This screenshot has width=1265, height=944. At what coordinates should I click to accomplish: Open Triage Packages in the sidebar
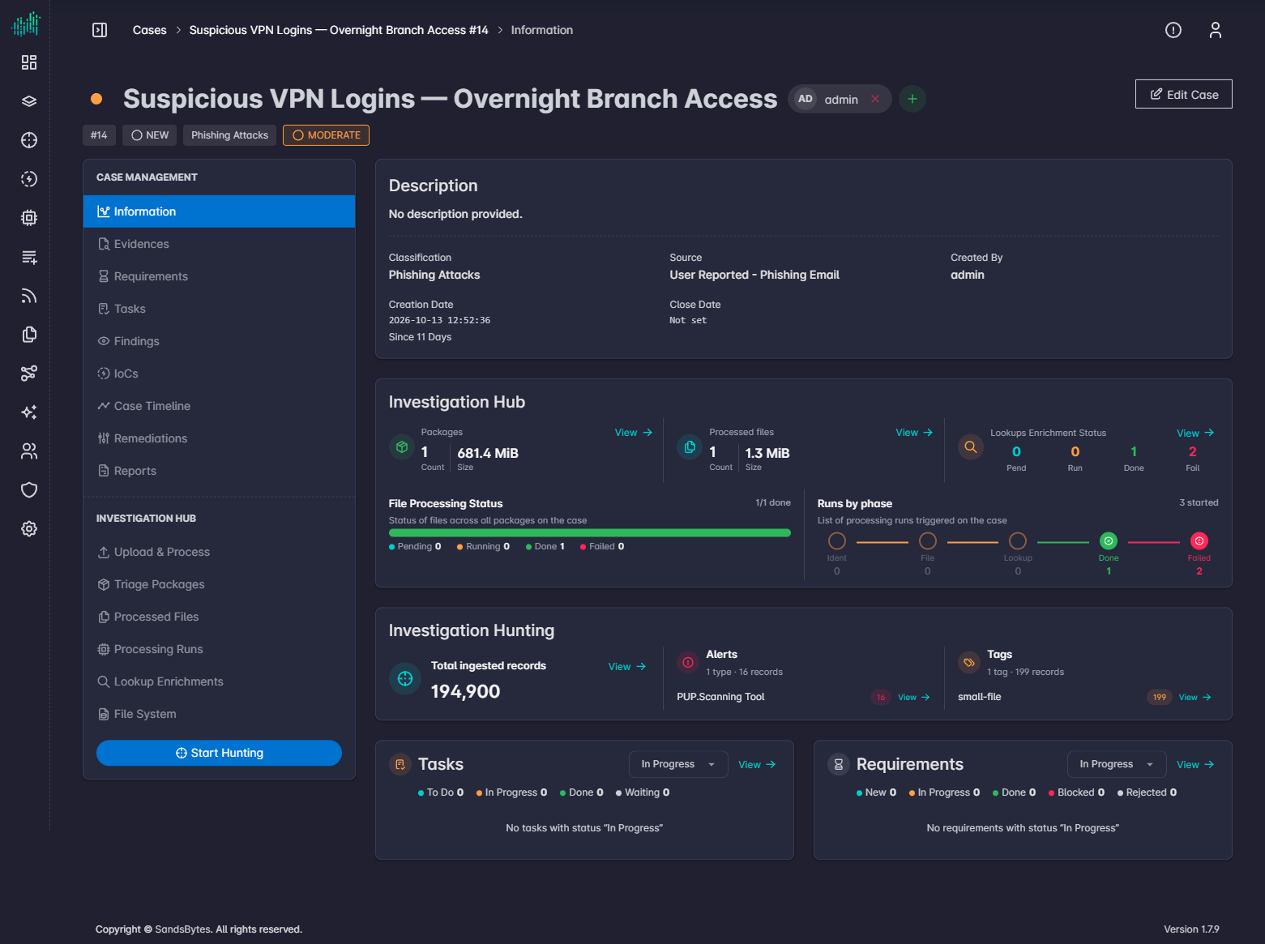point(219,584)
